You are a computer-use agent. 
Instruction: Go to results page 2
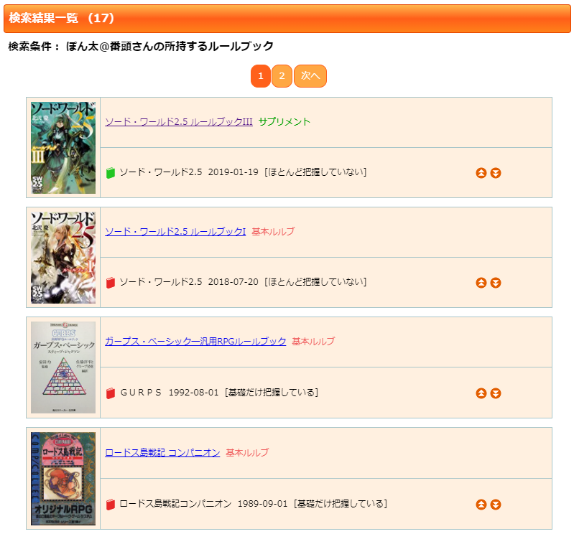click(282, 76)
